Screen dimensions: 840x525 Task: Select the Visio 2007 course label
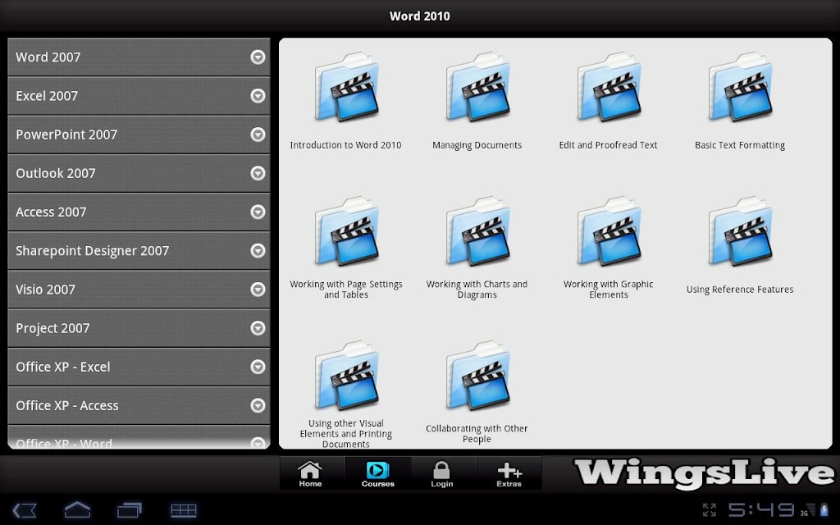(46, 290)
